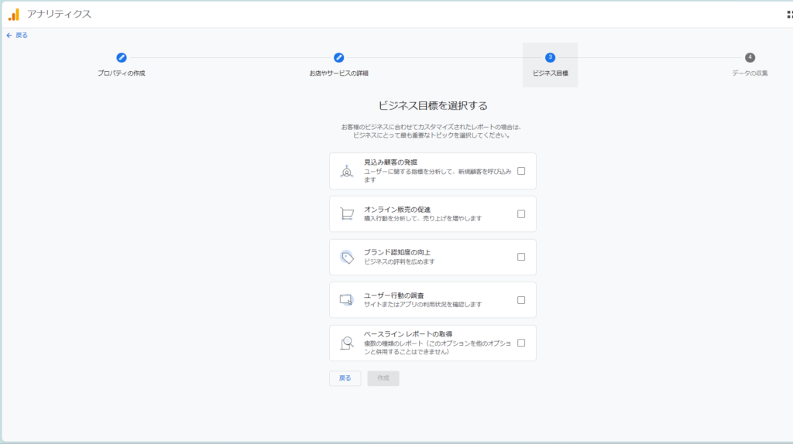793x444 pixels.
Task: Select the ビジネス目標 step tab label
Action: [x=550, y=73]
